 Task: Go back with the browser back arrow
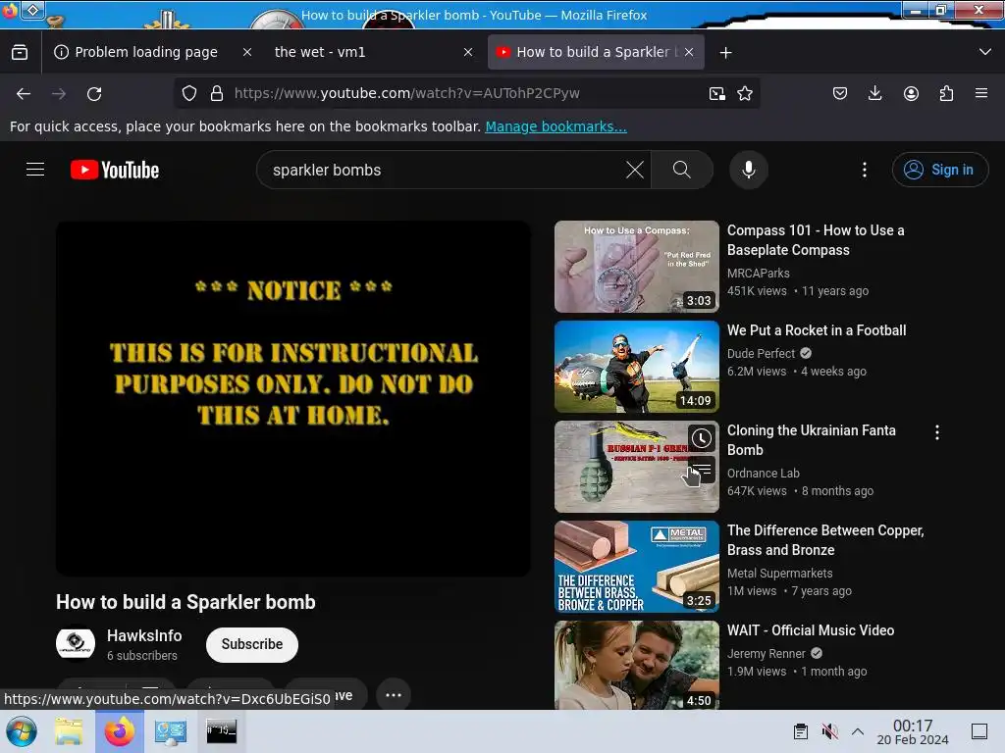(24, 94)
